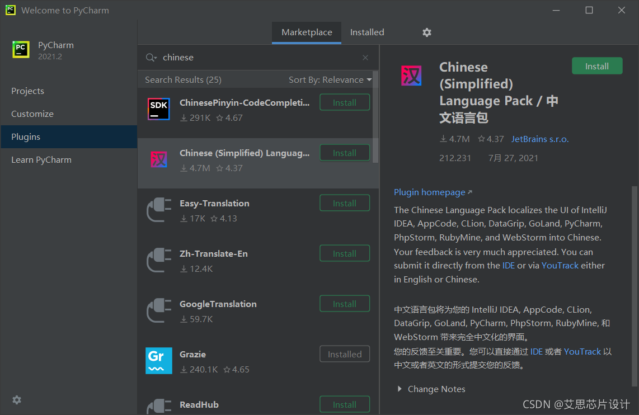Click the Installed button for Grazie
The image size is (639, 415).
click(345, 355)
